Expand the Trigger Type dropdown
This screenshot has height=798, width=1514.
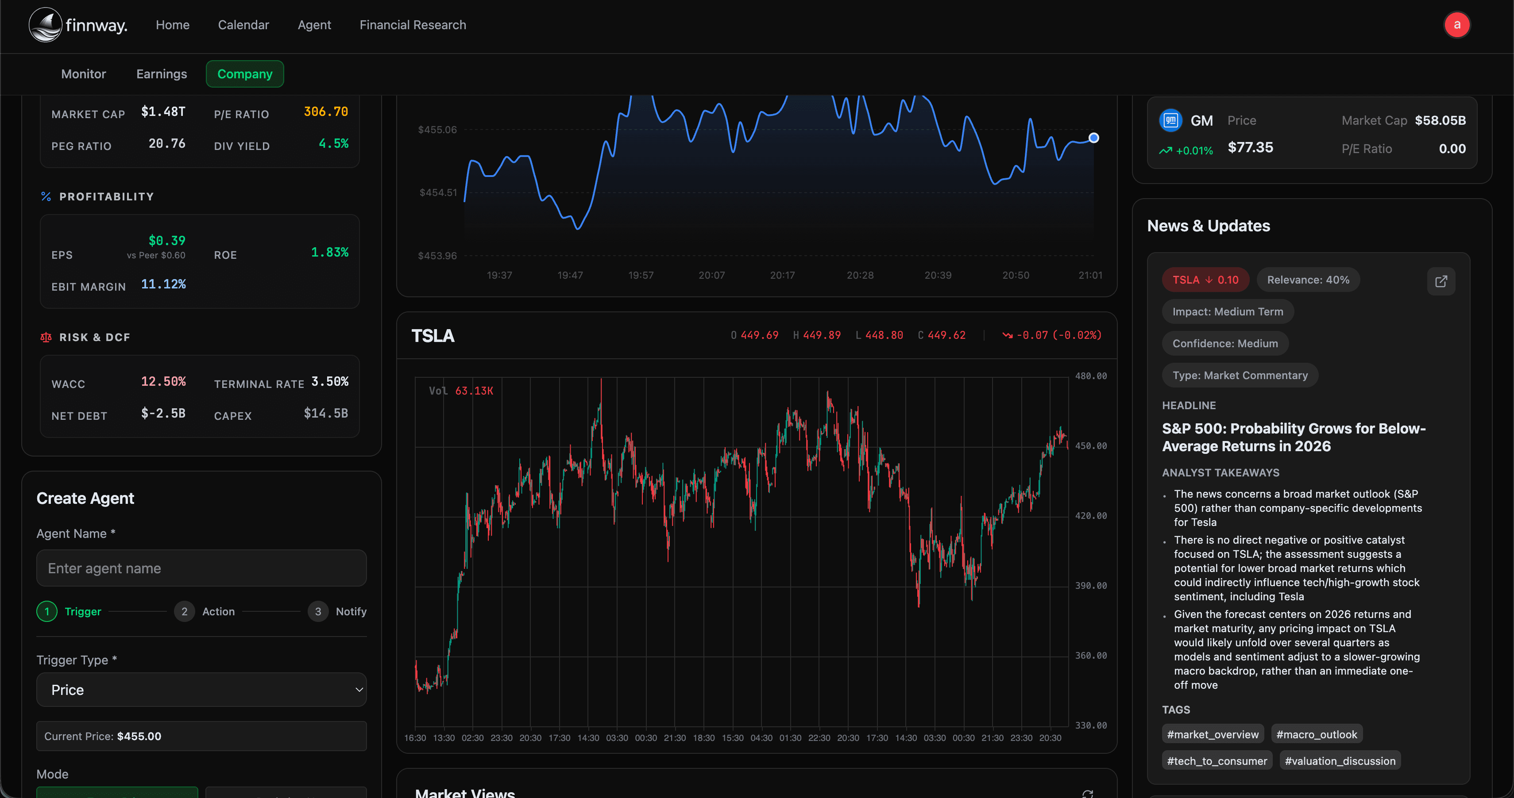point(201,689)
